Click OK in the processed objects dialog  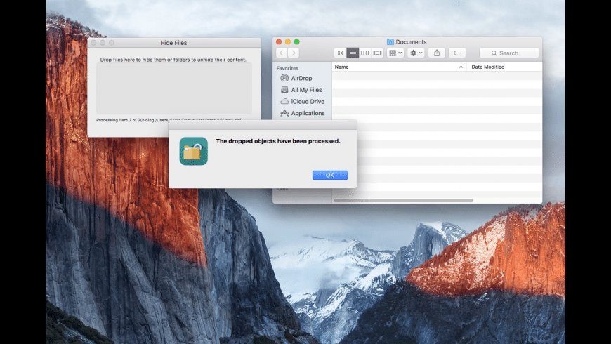(x=329, y=175)
